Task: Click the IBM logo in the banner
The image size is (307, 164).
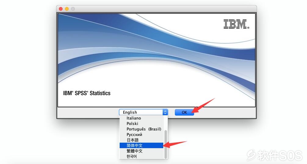Action: 236,24
